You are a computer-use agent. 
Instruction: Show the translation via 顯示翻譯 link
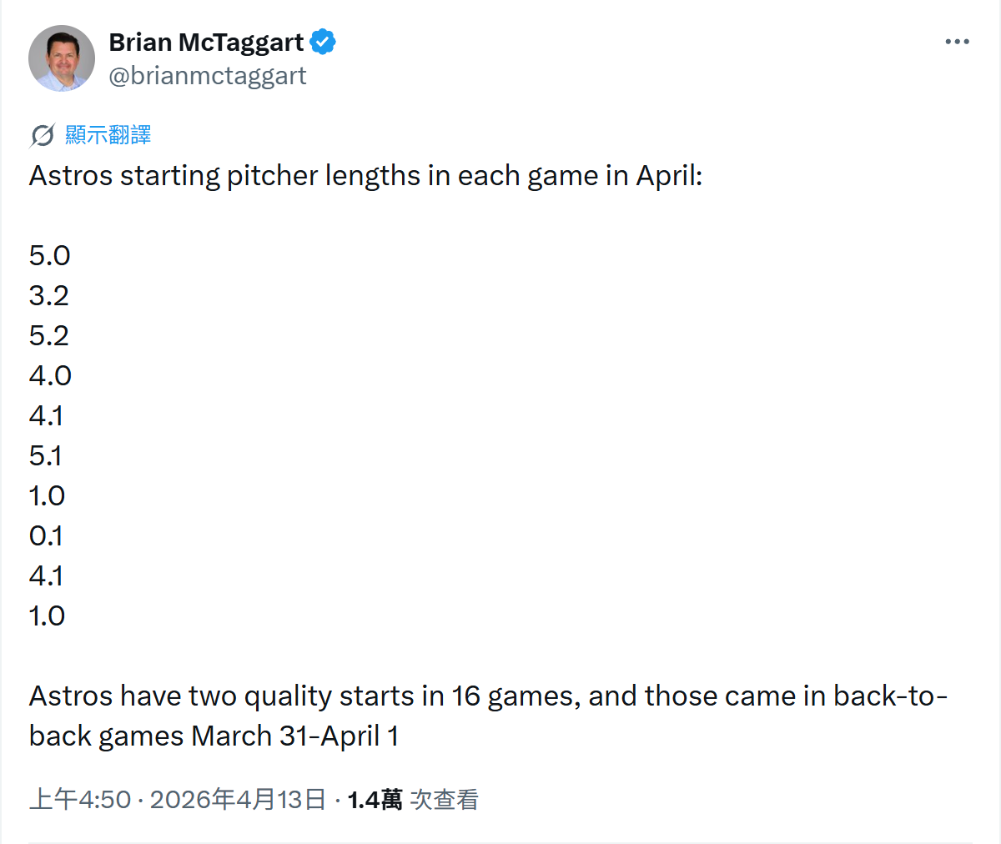point(108,135)
